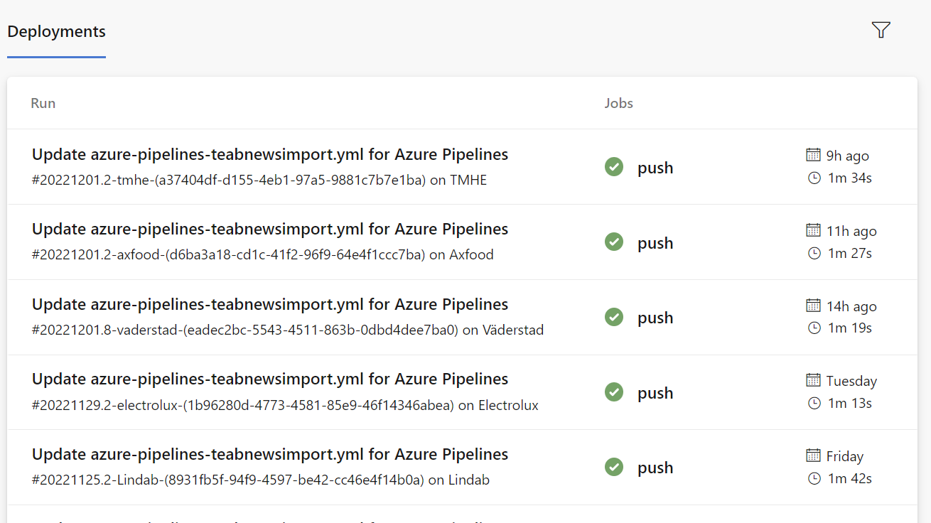Click the success status icon for TMHE run

click(614, 167)
